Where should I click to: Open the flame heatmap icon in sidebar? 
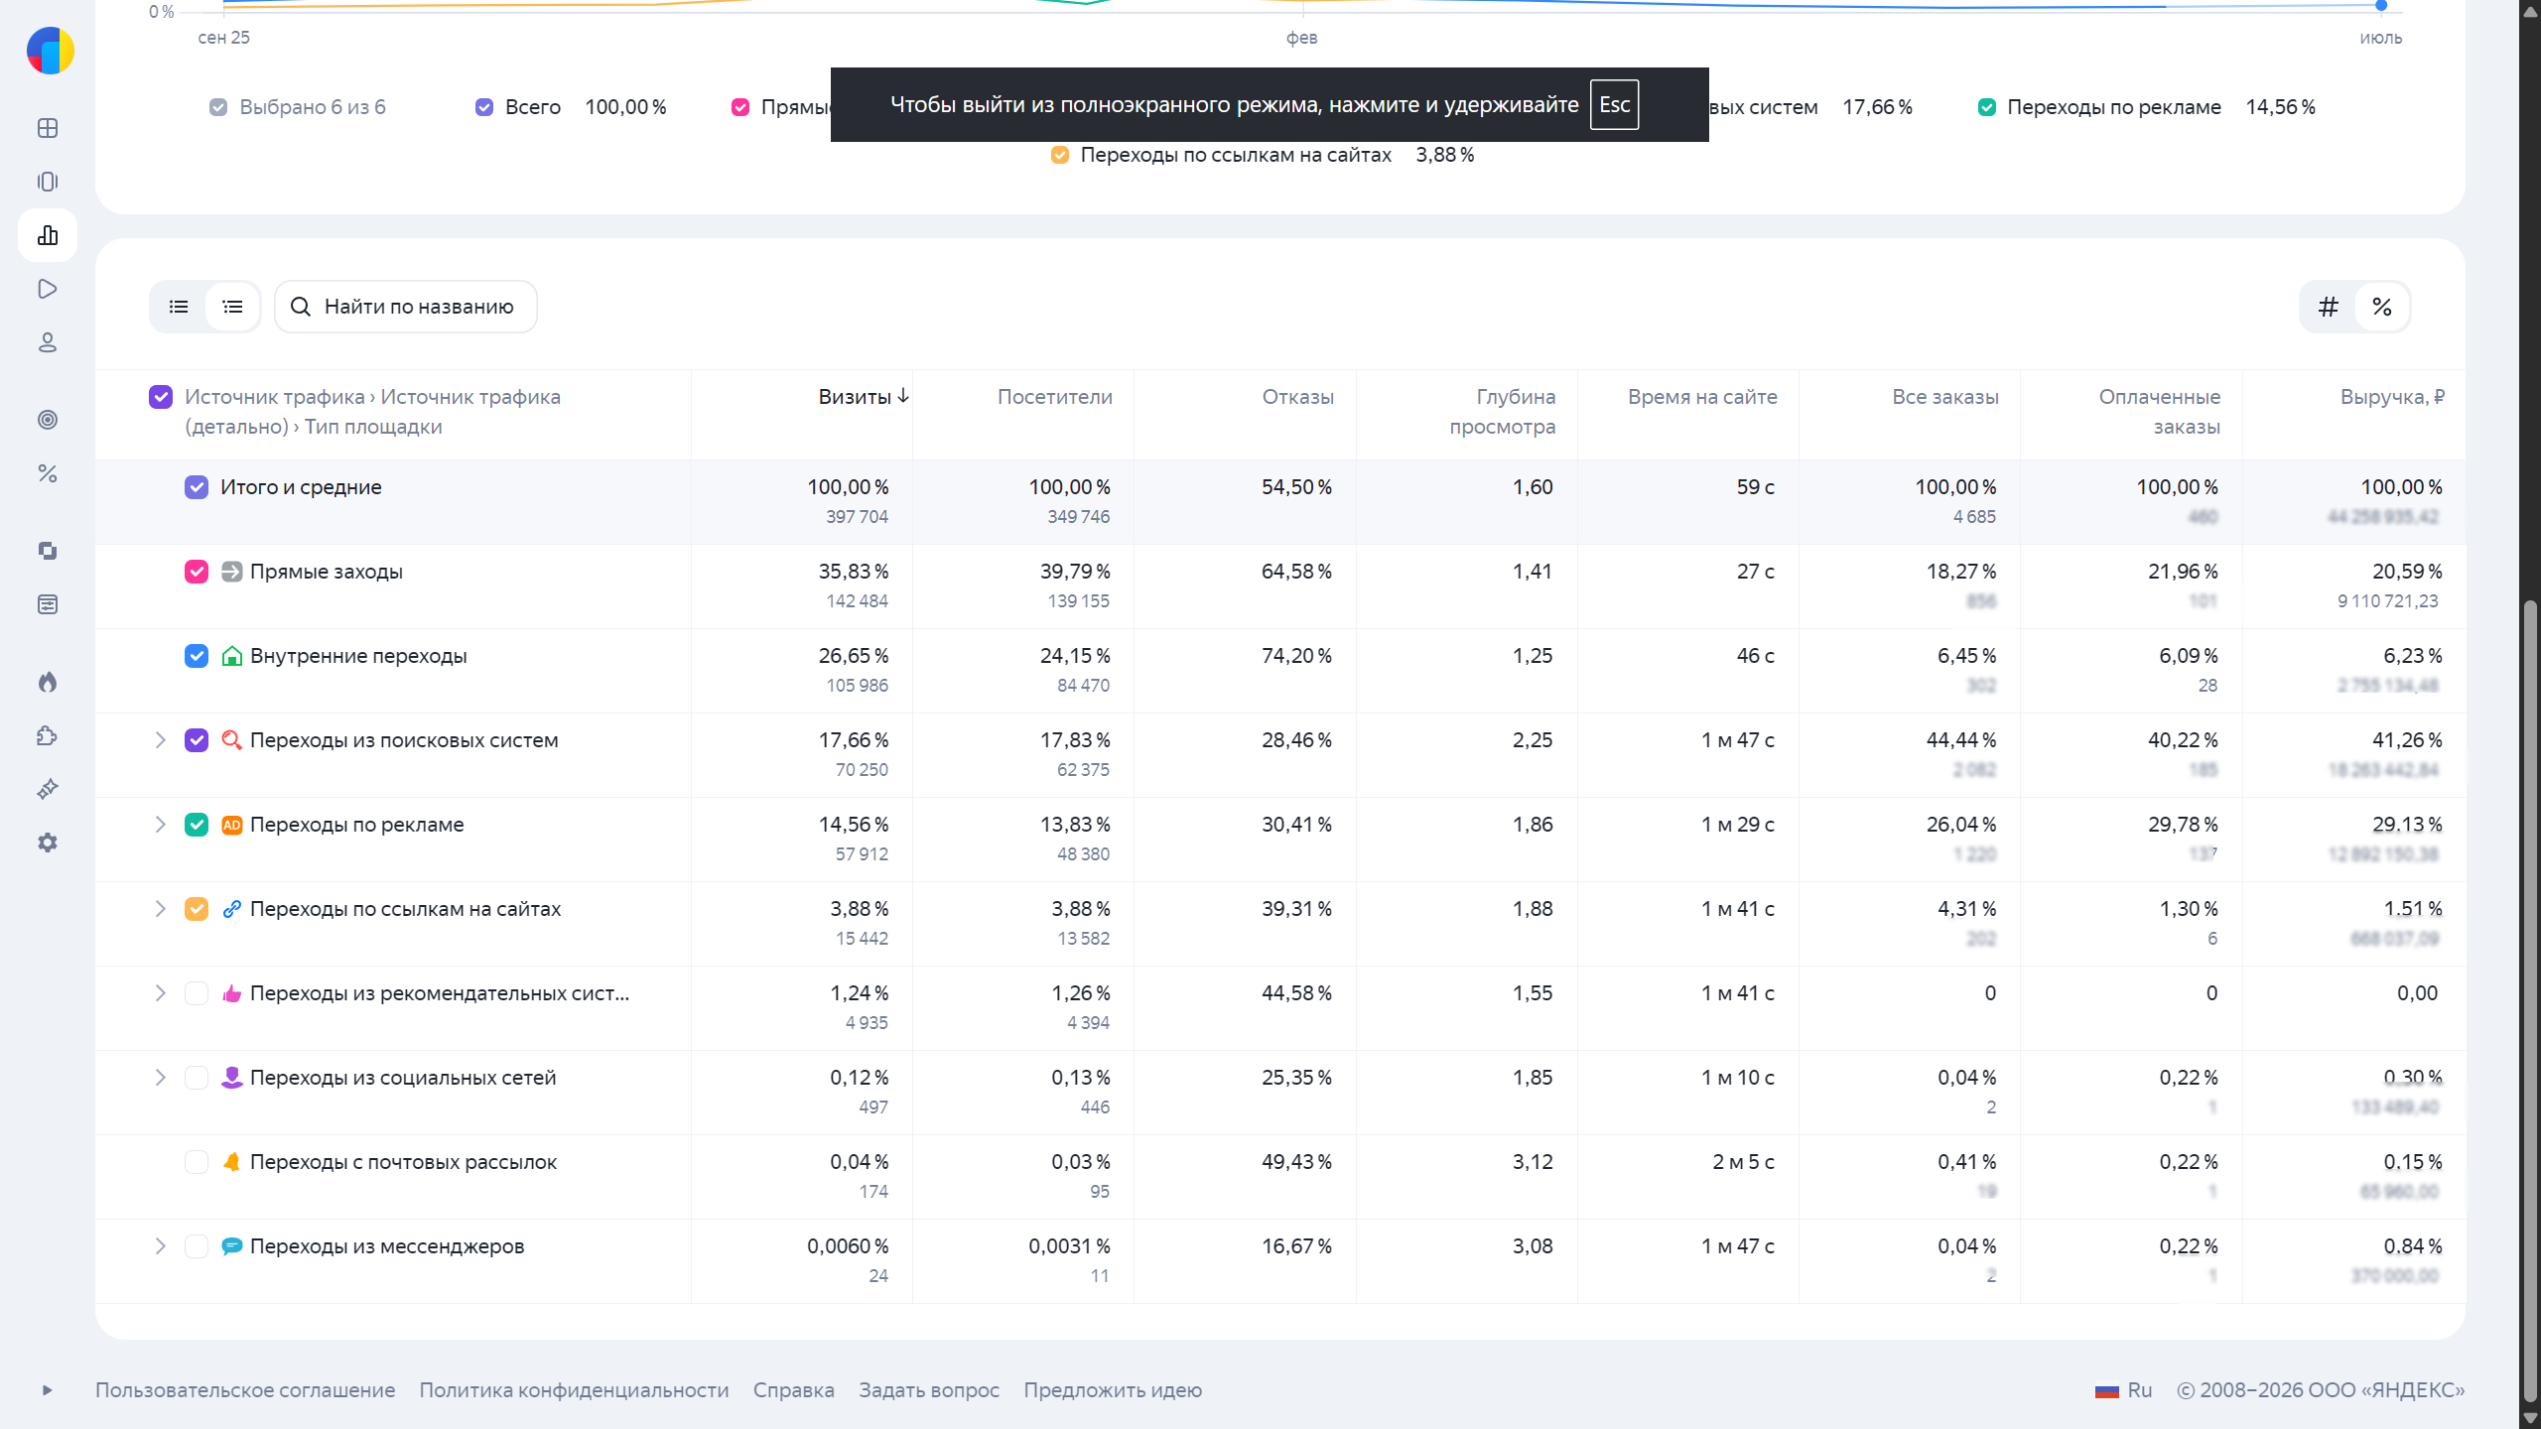(x=48, y=682)
